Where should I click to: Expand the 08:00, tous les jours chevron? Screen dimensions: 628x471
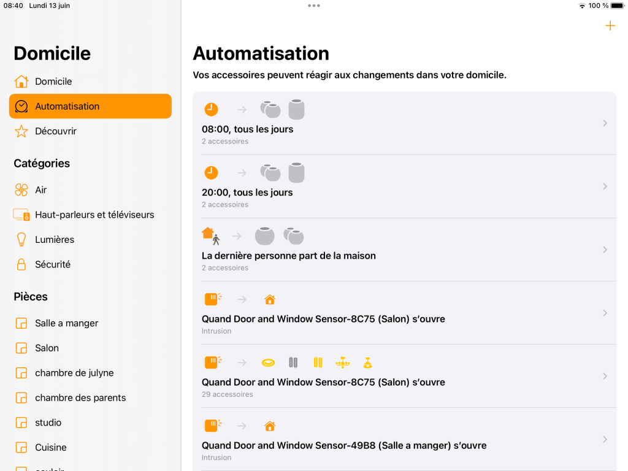[605, 123]
